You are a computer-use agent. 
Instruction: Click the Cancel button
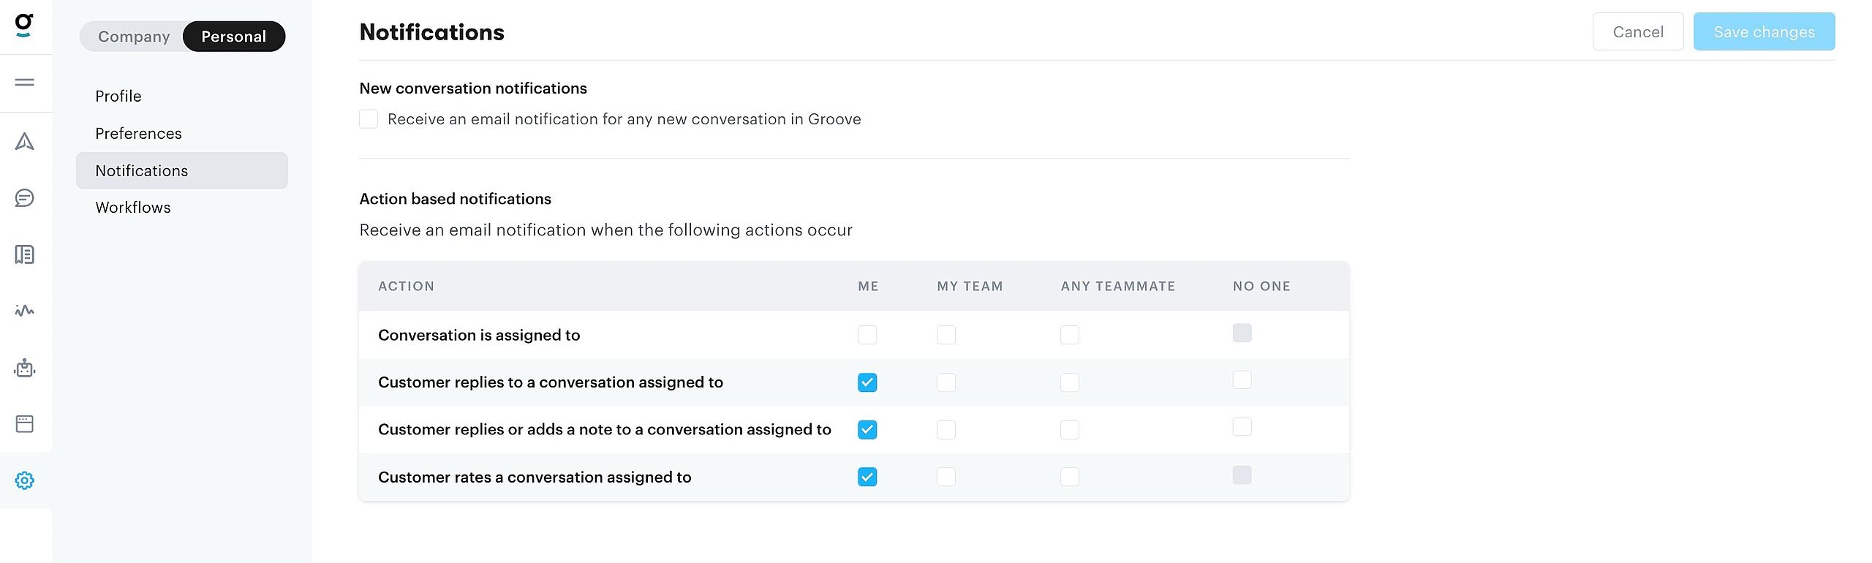click(x=1637, y=32)
